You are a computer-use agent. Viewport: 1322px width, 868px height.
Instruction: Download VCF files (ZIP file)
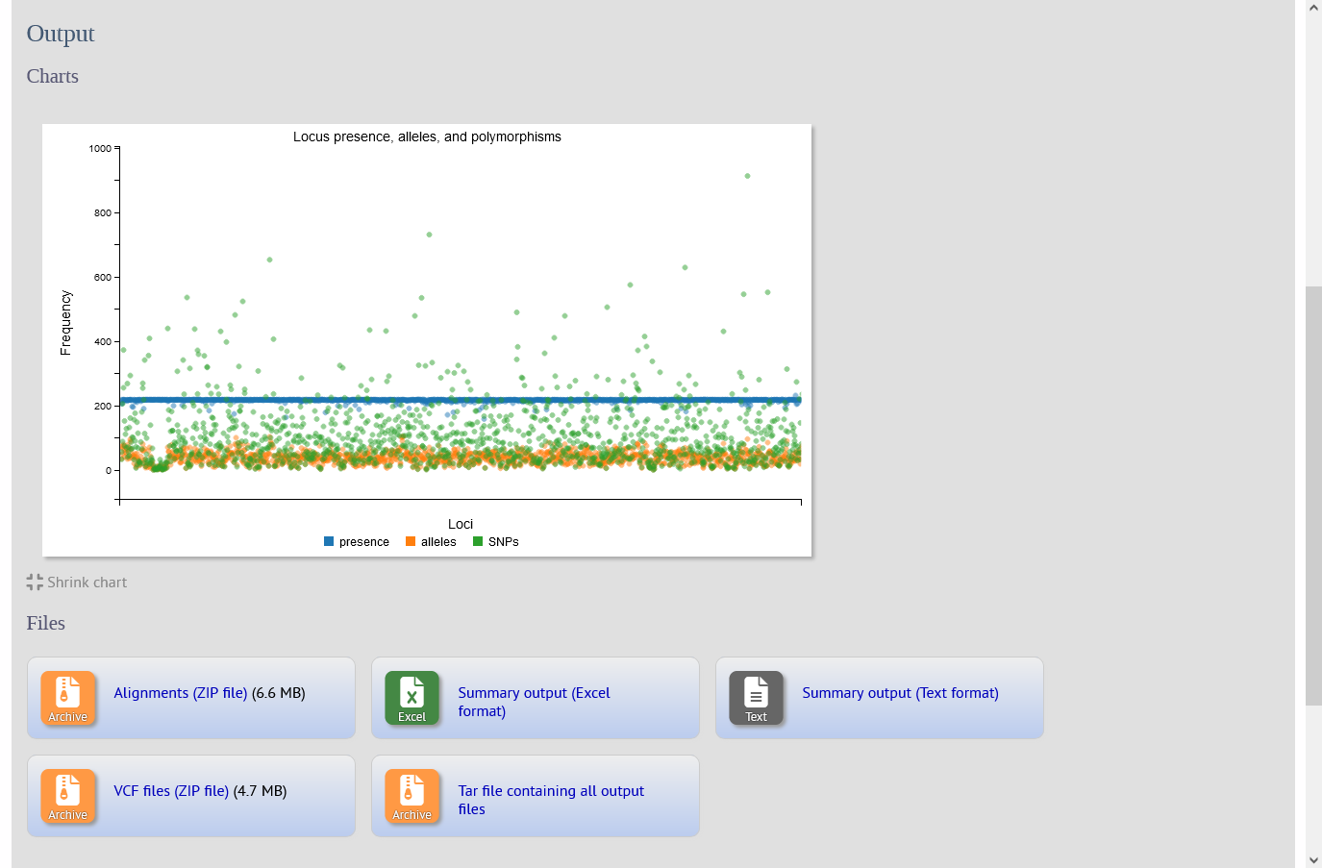pos(171,791)
